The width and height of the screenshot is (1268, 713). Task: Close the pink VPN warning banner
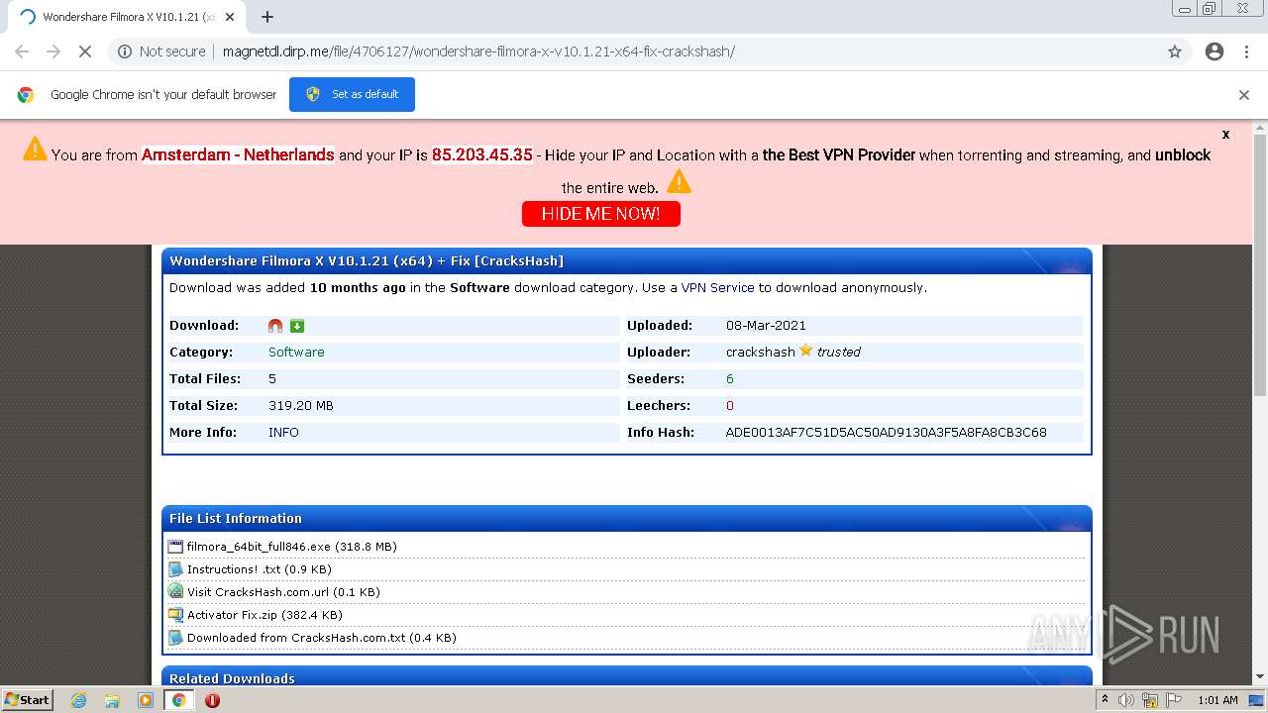coord(1225,134)
